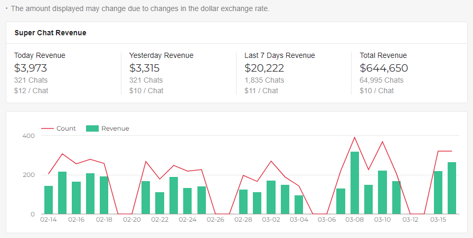This screenshot has height=238, width=473.
Task: Click the revenue bar above 03-04
Action: 299,205
